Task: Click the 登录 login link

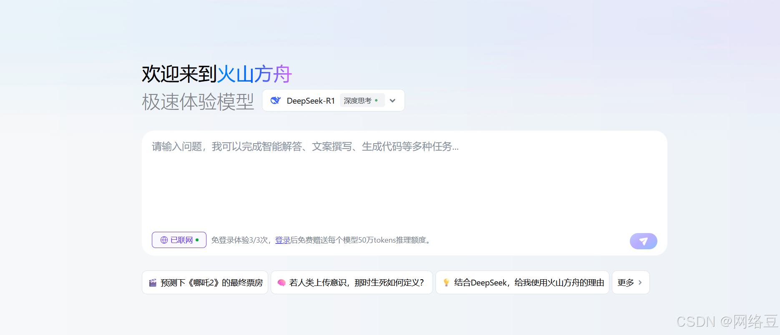Action: [282, 240]
